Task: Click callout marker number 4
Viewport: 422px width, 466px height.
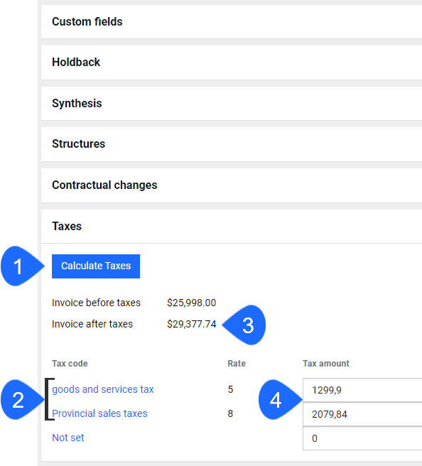Action: coord(280,400)
